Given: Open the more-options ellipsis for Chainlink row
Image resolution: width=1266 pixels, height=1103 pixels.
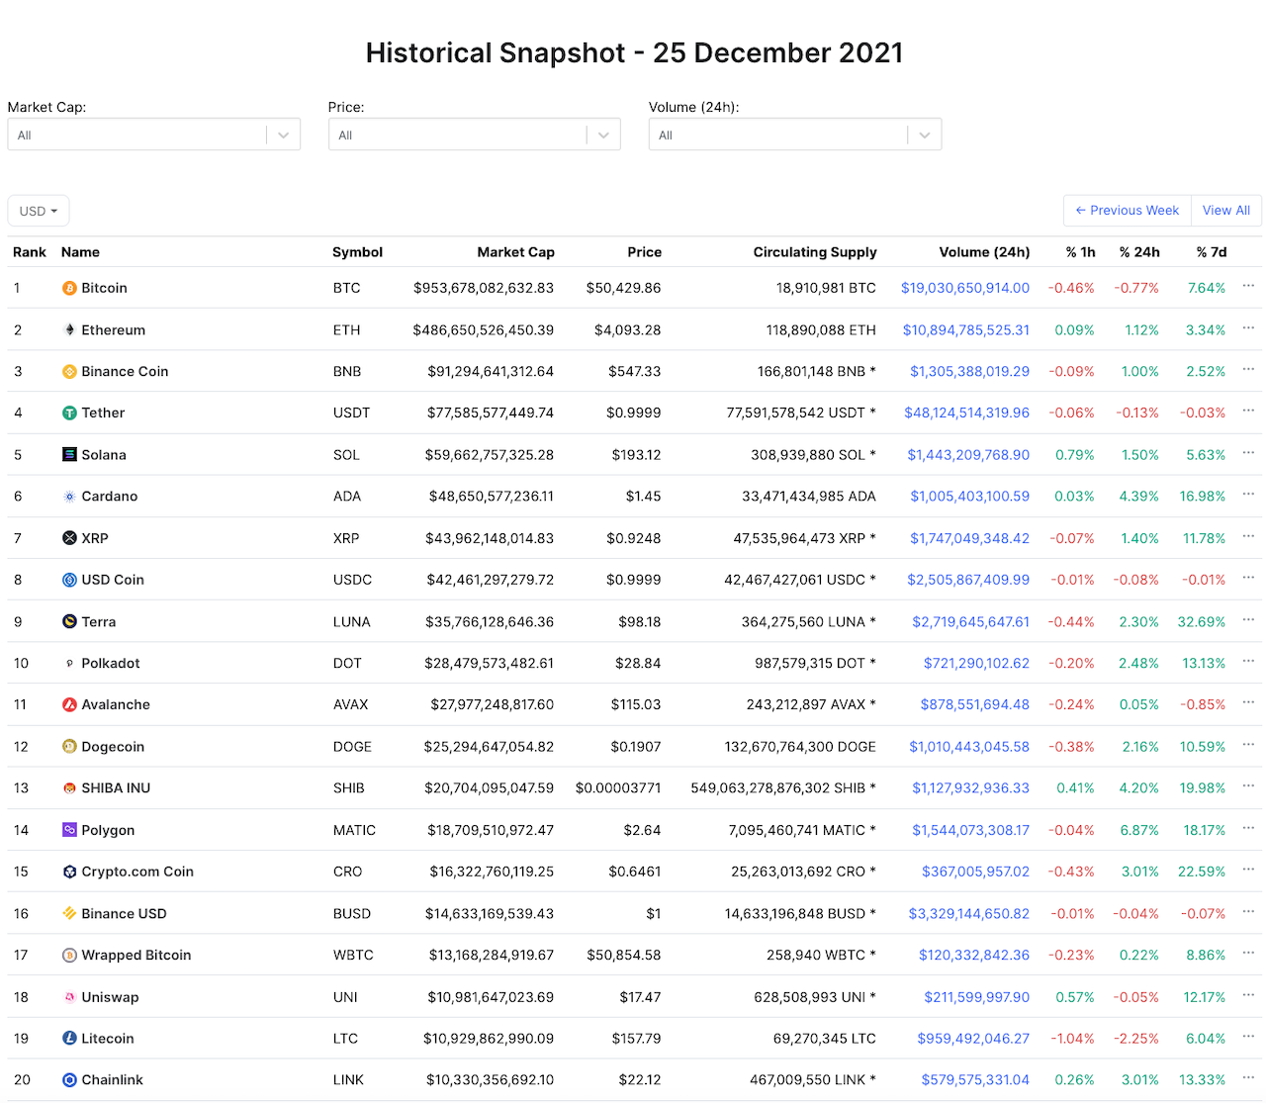Looking at the screenshot, I should point(1248,1078).
